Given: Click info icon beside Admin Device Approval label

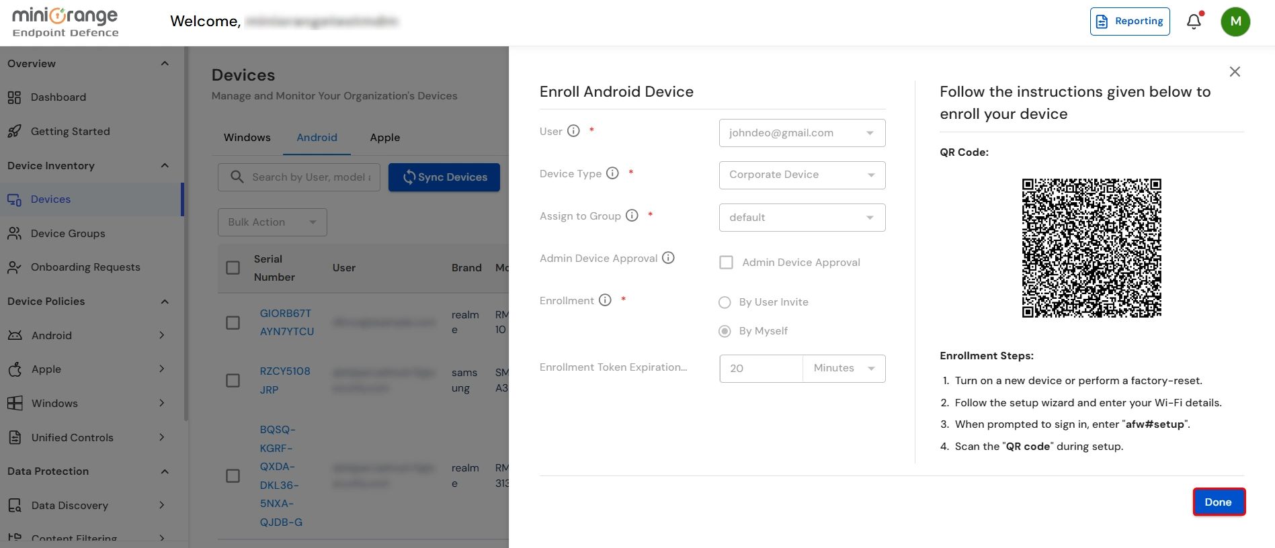Looking at the screenshot, I should [668, 258].
